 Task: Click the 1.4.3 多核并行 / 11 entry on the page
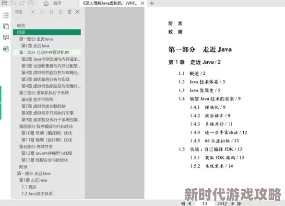pyautogui.click(x=211, y=124)
